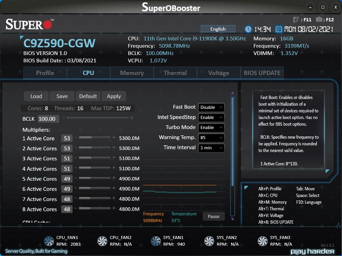Open the Intel SpeedStep dropdown

(211, 118)
